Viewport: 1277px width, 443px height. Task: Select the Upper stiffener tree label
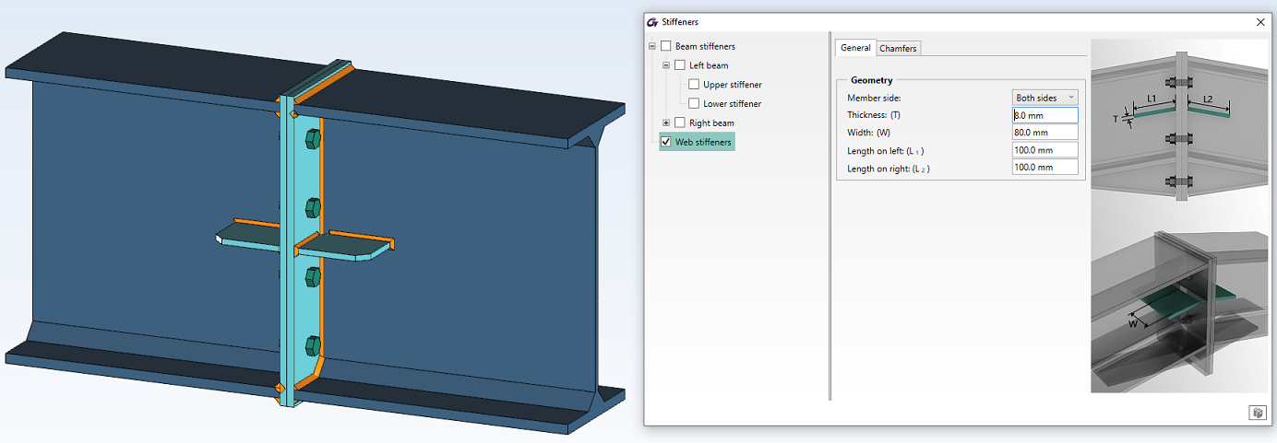tap(733, 85)
